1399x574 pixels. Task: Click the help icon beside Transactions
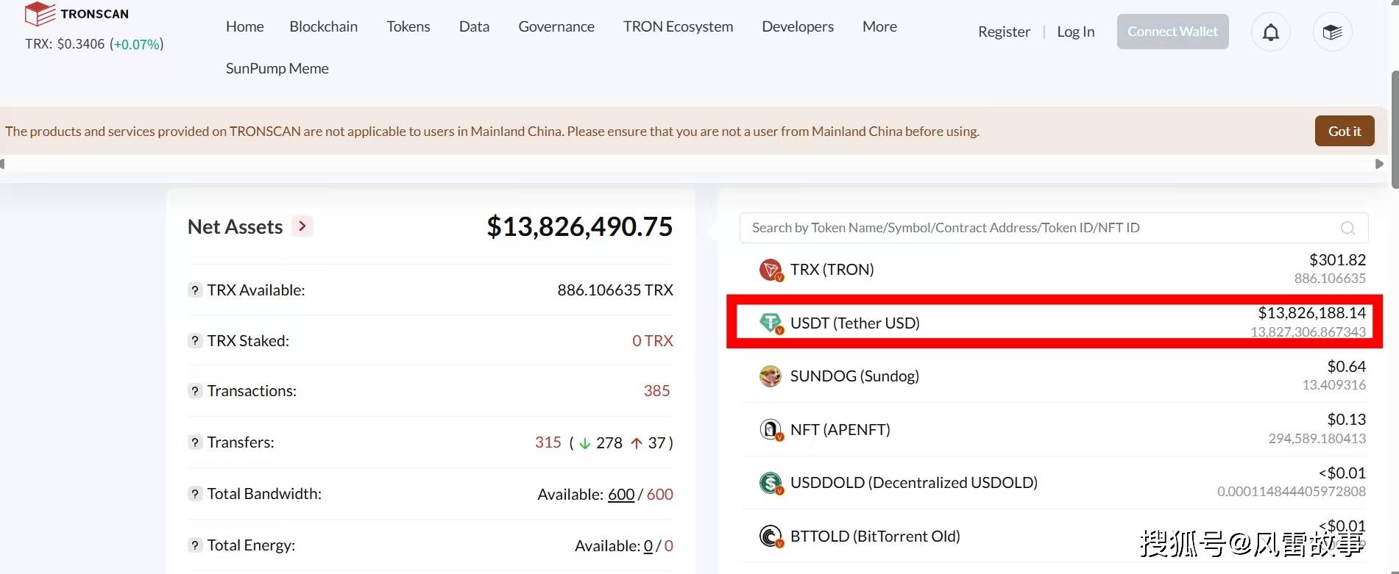pyautogui.click(x=195, y=391)
